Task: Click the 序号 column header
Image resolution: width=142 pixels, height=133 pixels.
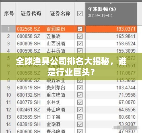Action: click(9, 13)
